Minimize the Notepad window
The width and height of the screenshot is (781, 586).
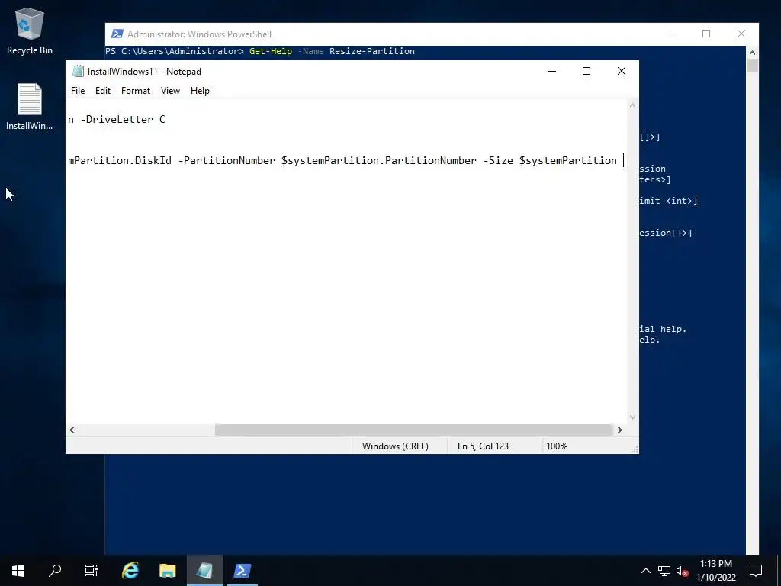click(552, 71)
